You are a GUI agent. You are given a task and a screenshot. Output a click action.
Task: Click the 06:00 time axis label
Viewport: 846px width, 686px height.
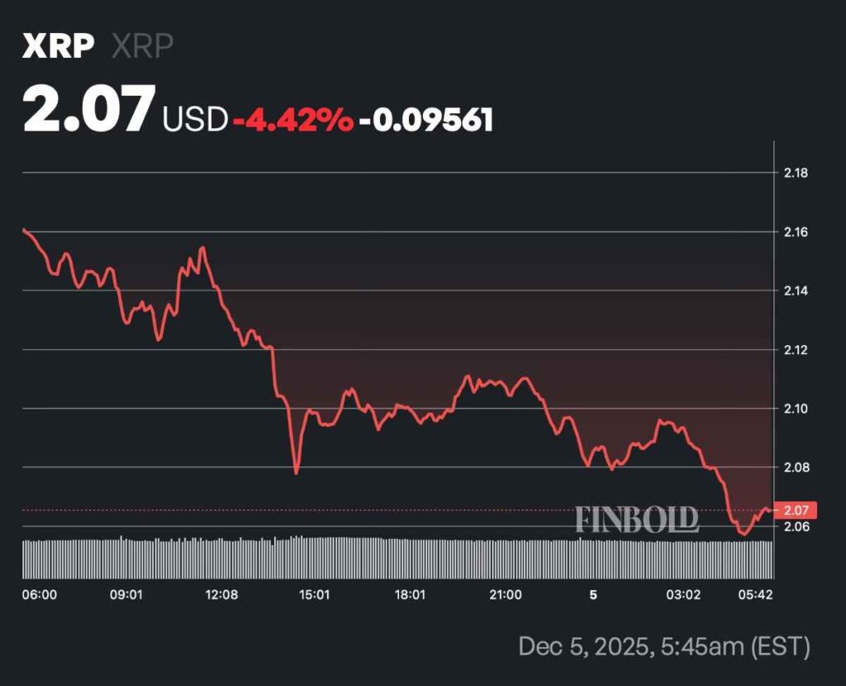(x=39, y=594)
